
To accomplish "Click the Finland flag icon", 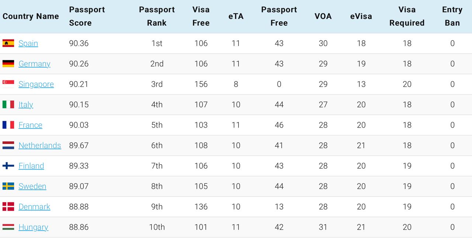I will coord(8,166).
